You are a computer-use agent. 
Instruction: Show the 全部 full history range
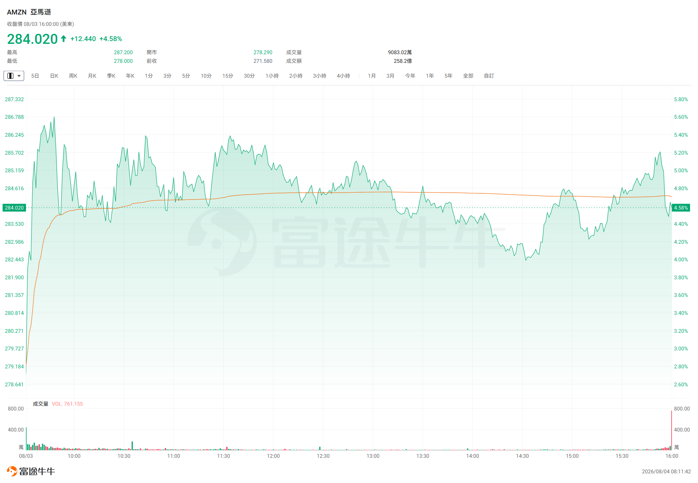coord(468,76)
